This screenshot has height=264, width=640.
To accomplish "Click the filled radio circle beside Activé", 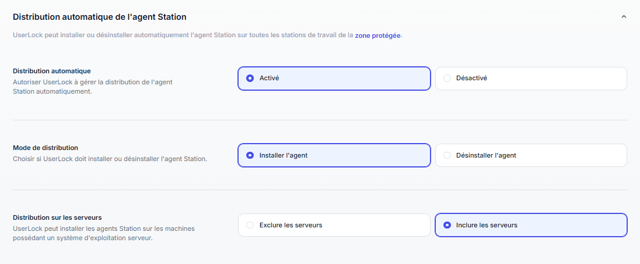I will point(250,78).
